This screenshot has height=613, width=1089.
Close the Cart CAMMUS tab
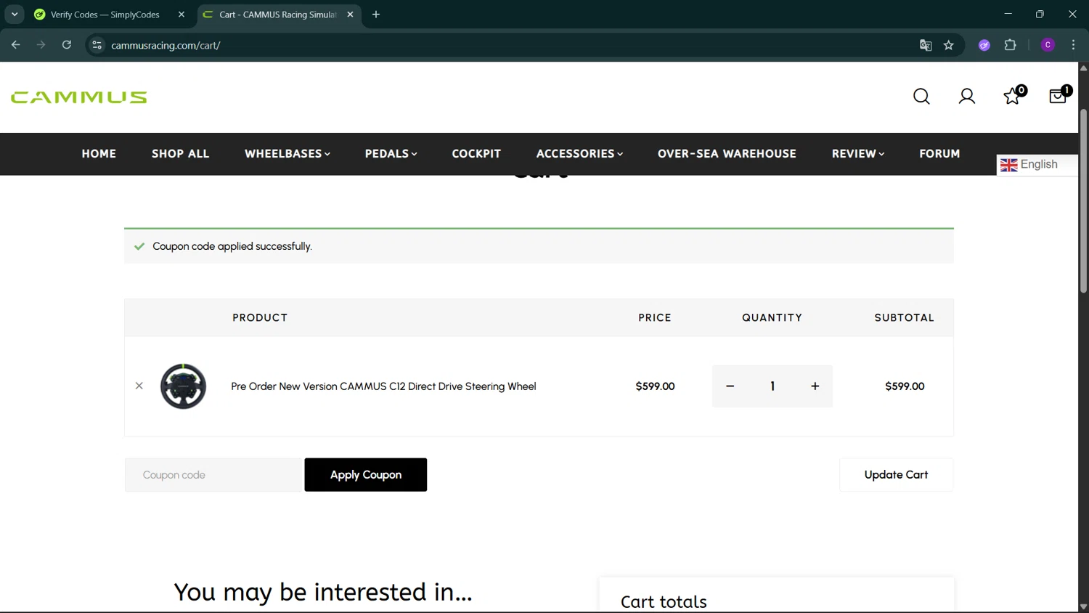click(350, 15)
